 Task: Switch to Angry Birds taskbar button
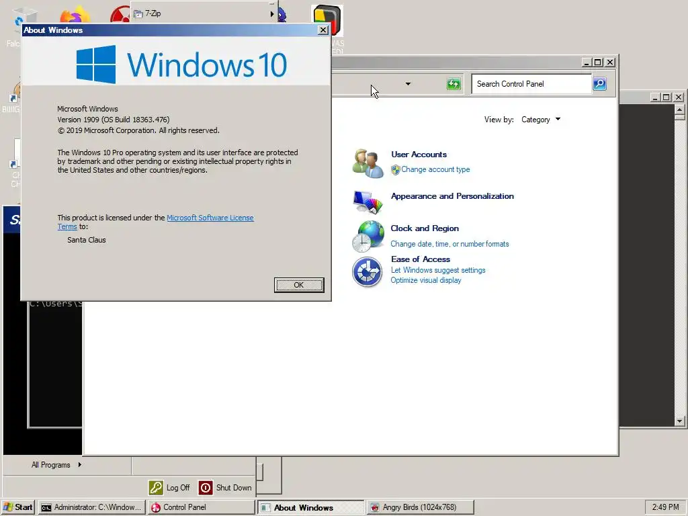coord(421,507)
